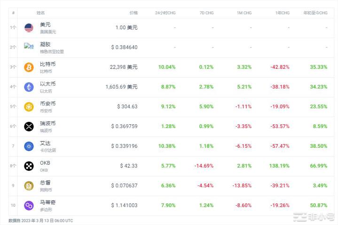This screenshot has width=338, height=225.
Task: Click the -42.82% one-year change value
Action: pos(280,67)
